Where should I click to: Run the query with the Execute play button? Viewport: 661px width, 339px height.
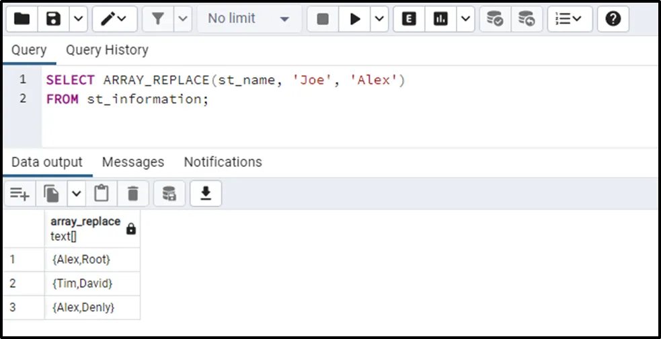354,19
